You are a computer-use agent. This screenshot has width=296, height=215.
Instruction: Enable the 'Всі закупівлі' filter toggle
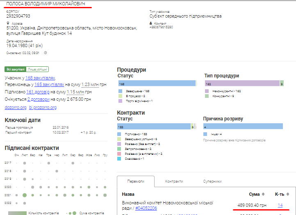pyautogui.click(x=15, y=69)
